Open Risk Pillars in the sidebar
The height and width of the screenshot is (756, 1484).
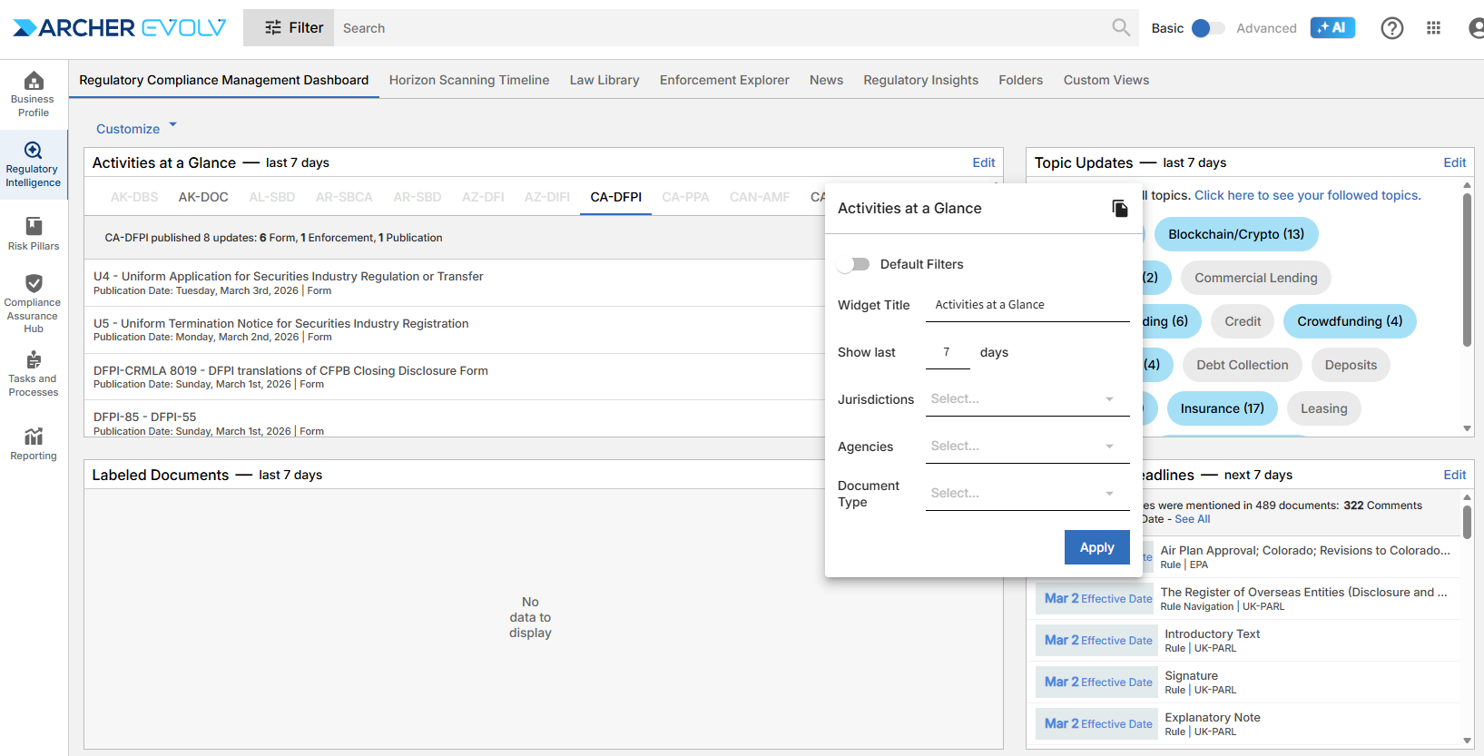point(34,233)
